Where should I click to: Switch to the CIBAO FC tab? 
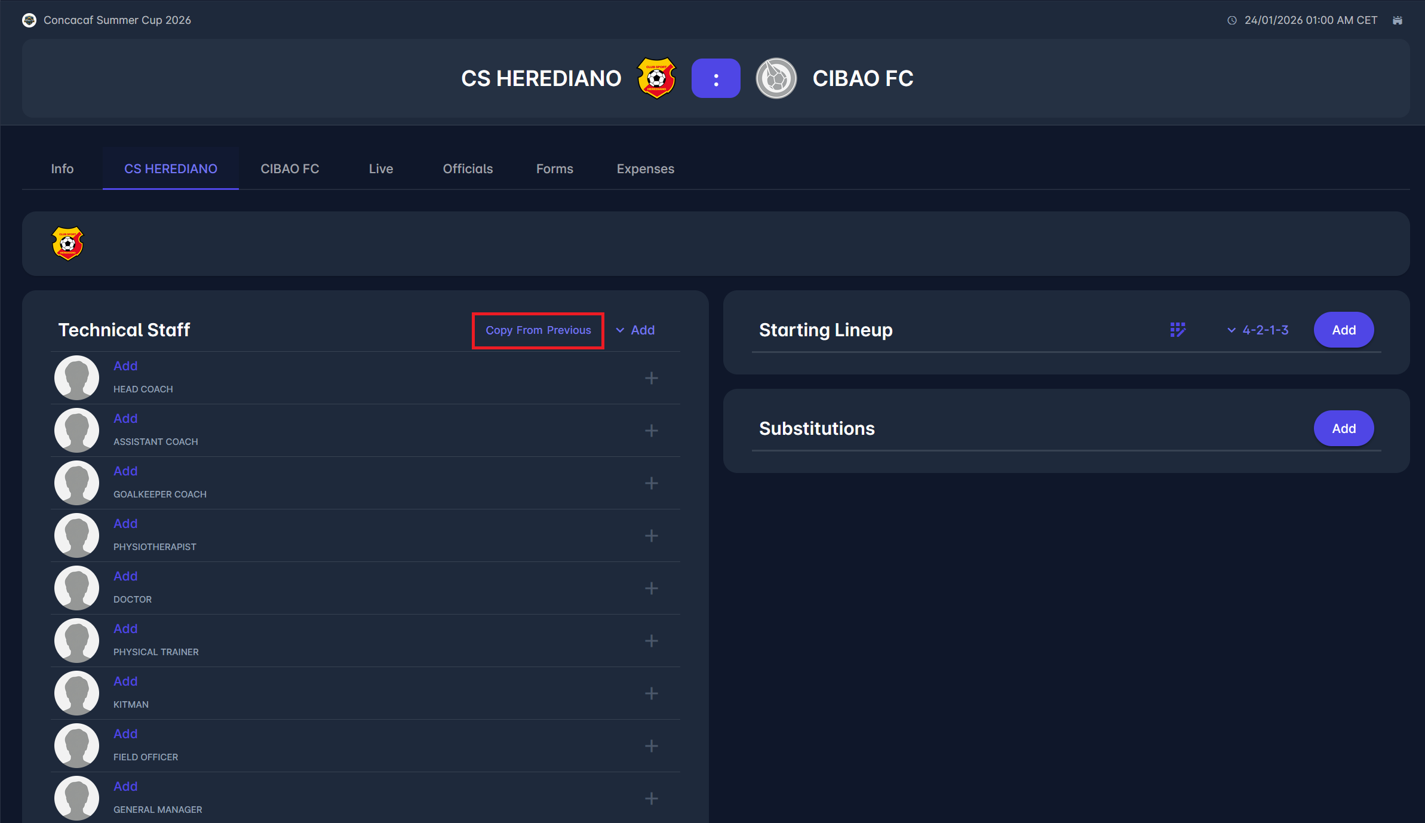(290, 169)
